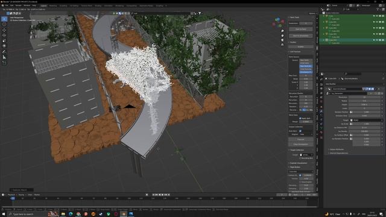Toggle modifier show-in-viewport icon
Image resolution: width=386 pixels, height=217 pixels.
coord(370,89)
